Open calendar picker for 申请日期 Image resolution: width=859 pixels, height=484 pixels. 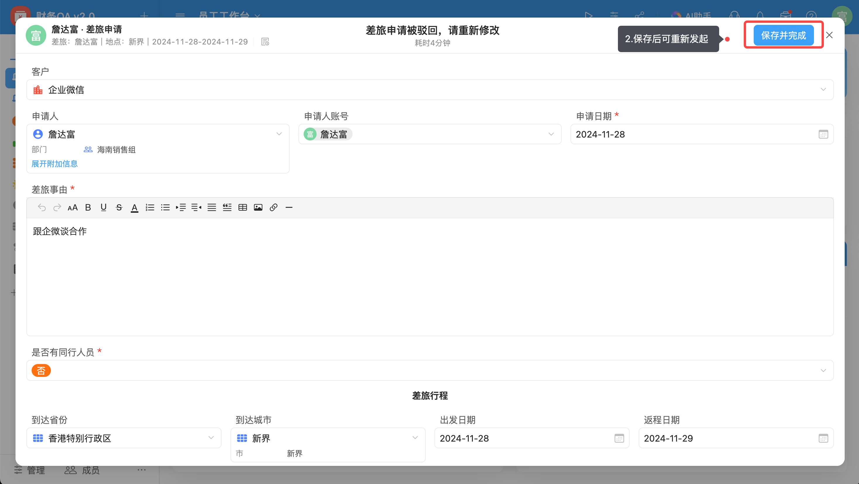point(823,134)
